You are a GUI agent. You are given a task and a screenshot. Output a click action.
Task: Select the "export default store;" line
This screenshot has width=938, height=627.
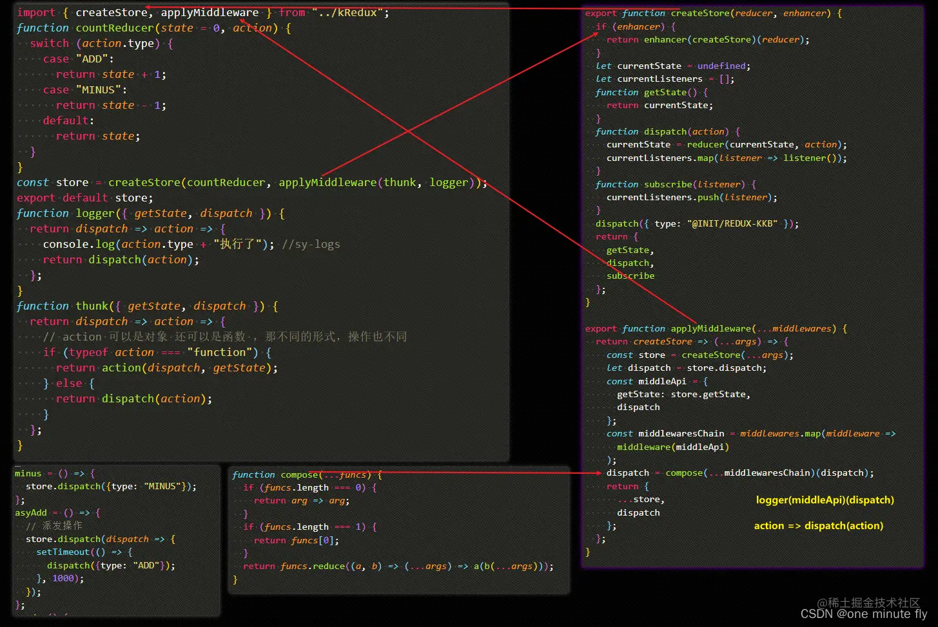click(x=85, y=198)
